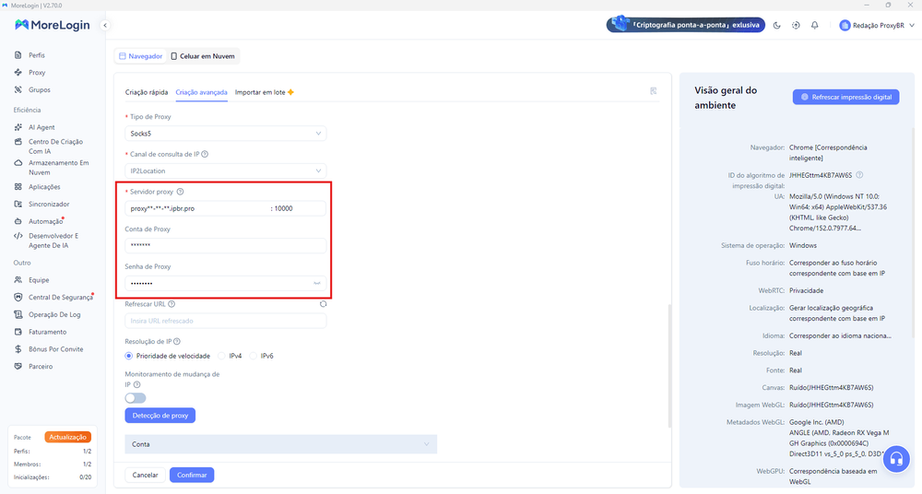Viewport: 922px width, 494px height.
Task: Select Criação avançada tab
Action: coord(201,92)
